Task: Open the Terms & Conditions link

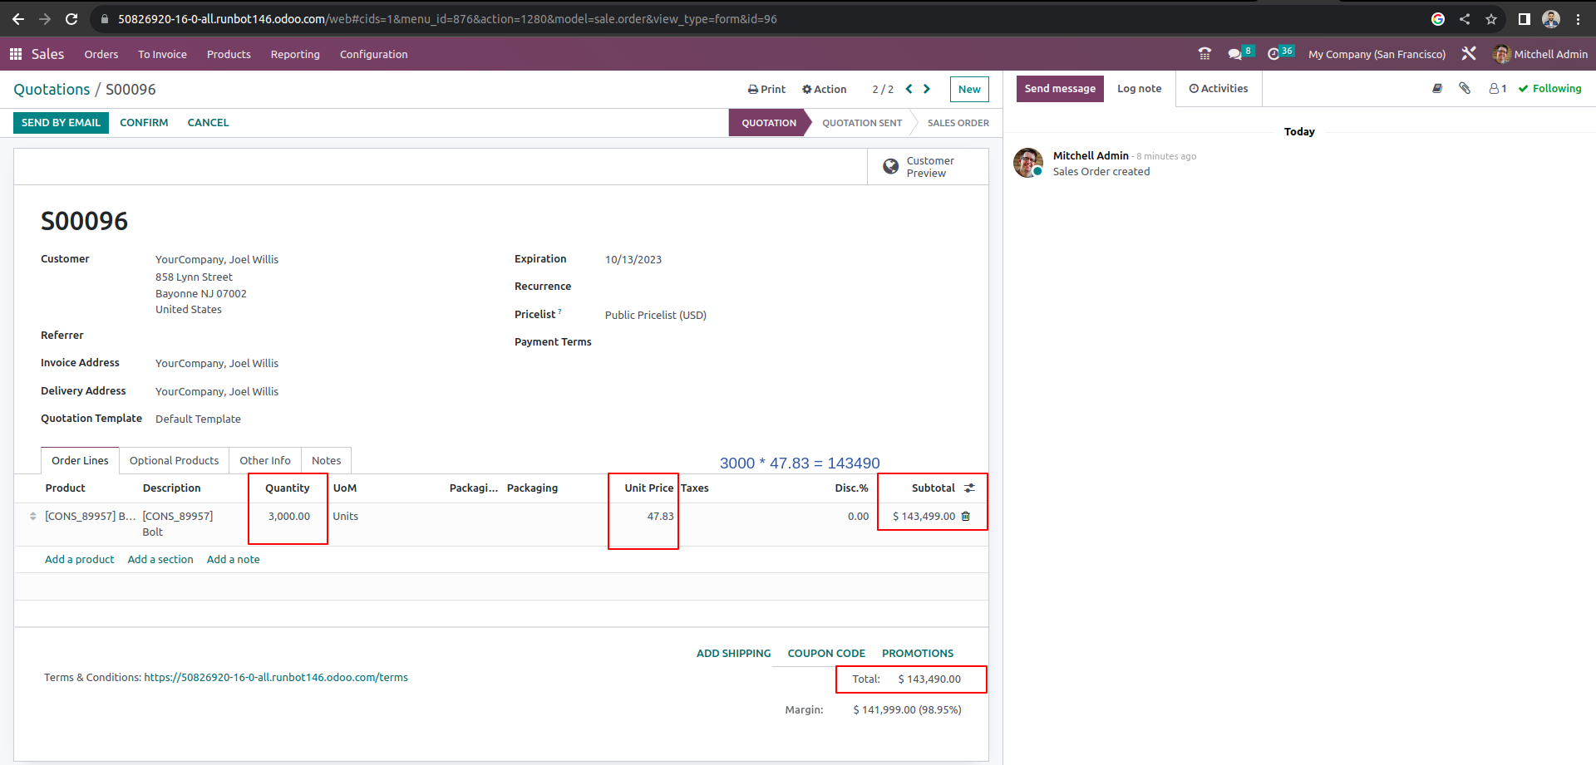Action: 275,677
